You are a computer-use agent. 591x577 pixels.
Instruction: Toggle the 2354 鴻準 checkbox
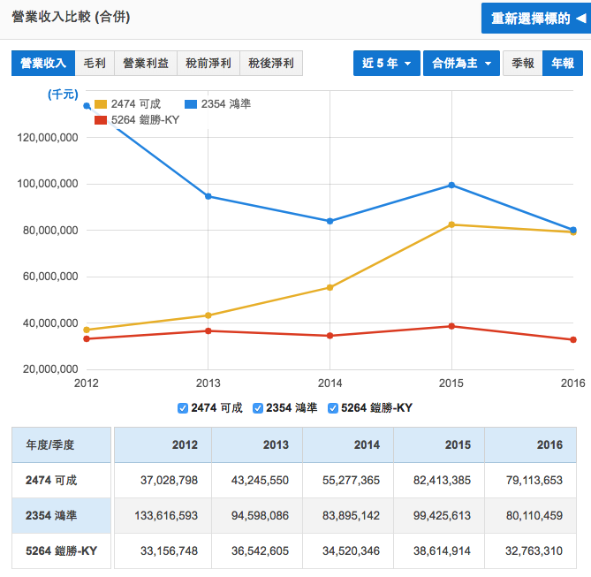pos(258,408)
